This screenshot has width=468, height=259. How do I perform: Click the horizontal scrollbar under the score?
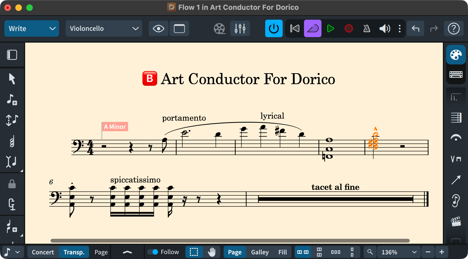click(x=230, y=241)
